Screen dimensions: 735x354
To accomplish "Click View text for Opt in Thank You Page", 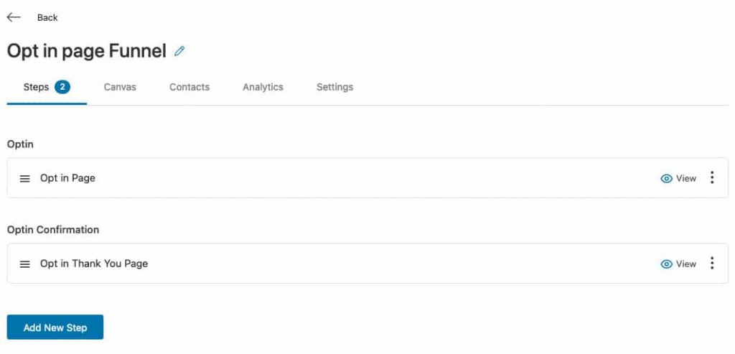I will click(686, 264).
